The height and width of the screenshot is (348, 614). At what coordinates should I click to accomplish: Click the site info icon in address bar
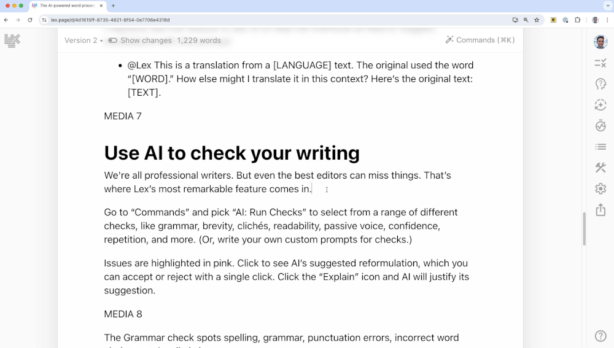click(44, 20)
